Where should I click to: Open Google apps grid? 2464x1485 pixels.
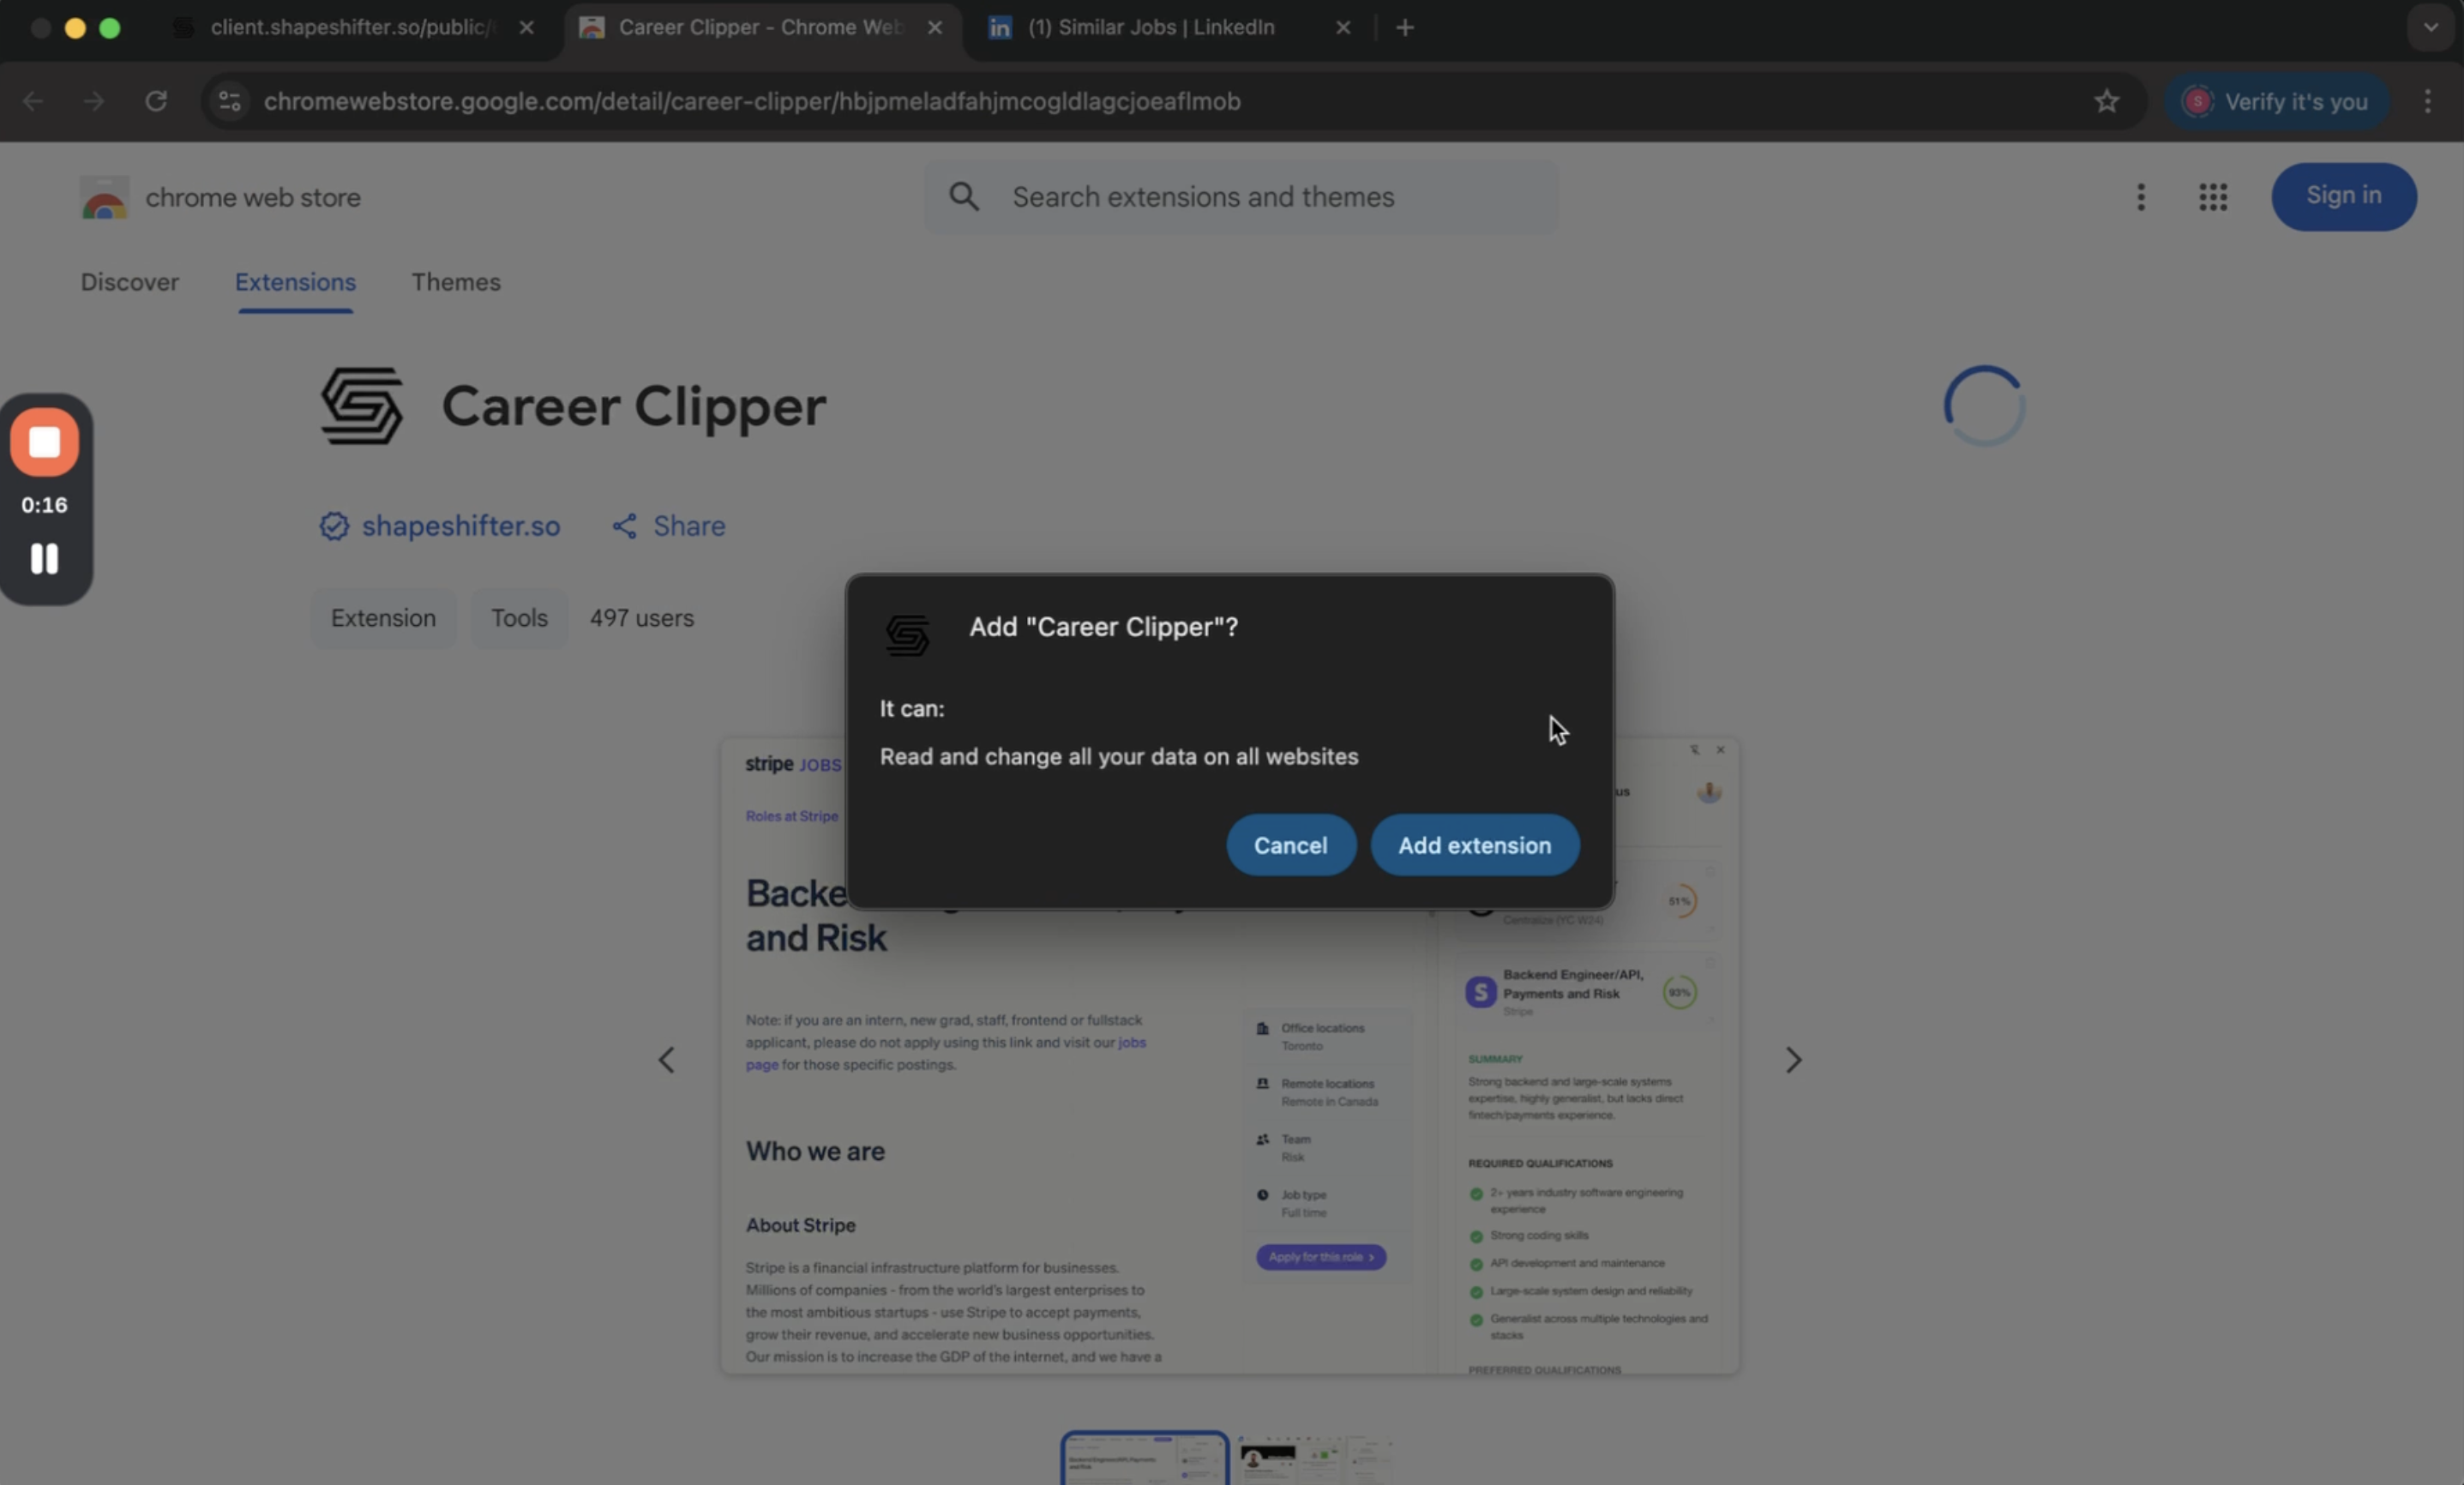pyautogui.click(x=2212, y=197)
